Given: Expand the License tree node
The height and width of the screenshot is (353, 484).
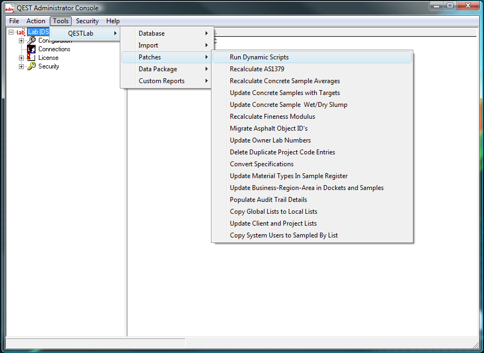Looking at the screenshot, I should click(22, 58).
